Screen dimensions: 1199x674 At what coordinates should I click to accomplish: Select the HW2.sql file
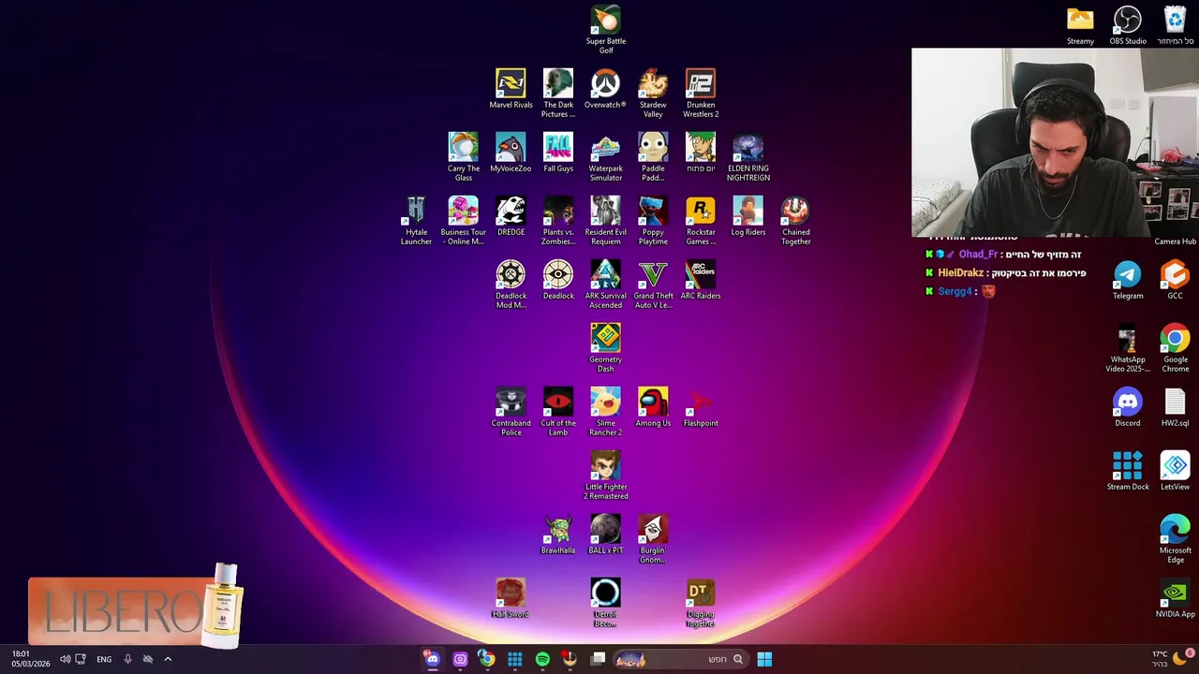pyautogui.click(x=1175, y=407)
